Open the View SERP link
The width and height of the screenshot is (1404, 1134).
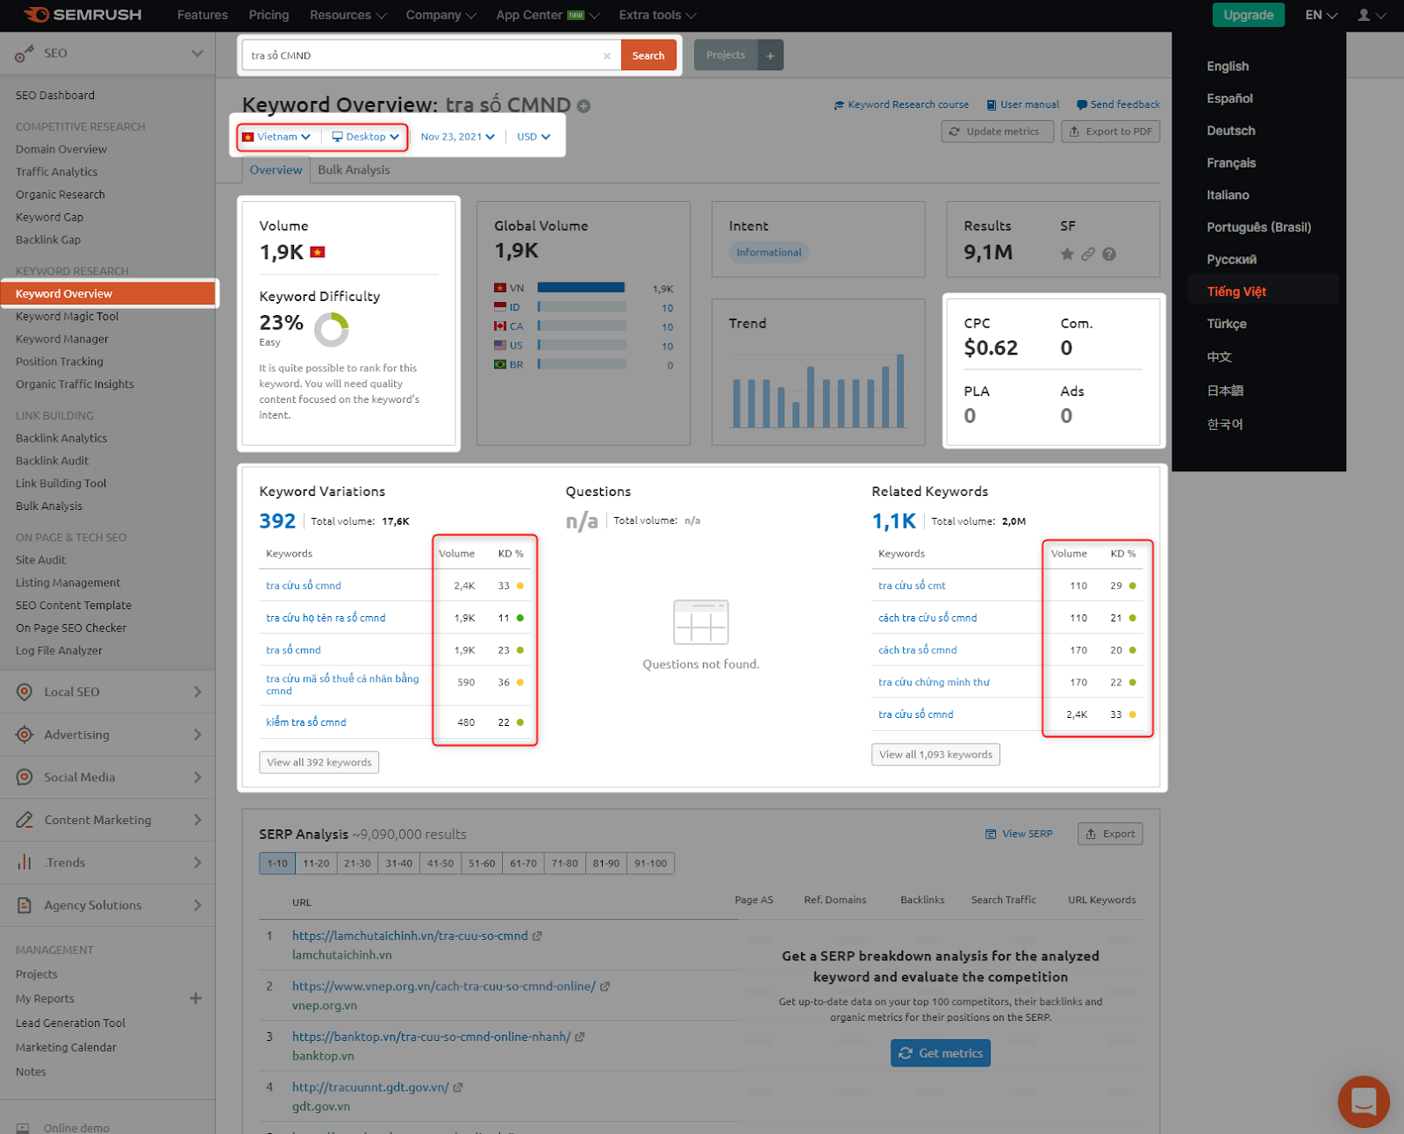click(1019, 834)
